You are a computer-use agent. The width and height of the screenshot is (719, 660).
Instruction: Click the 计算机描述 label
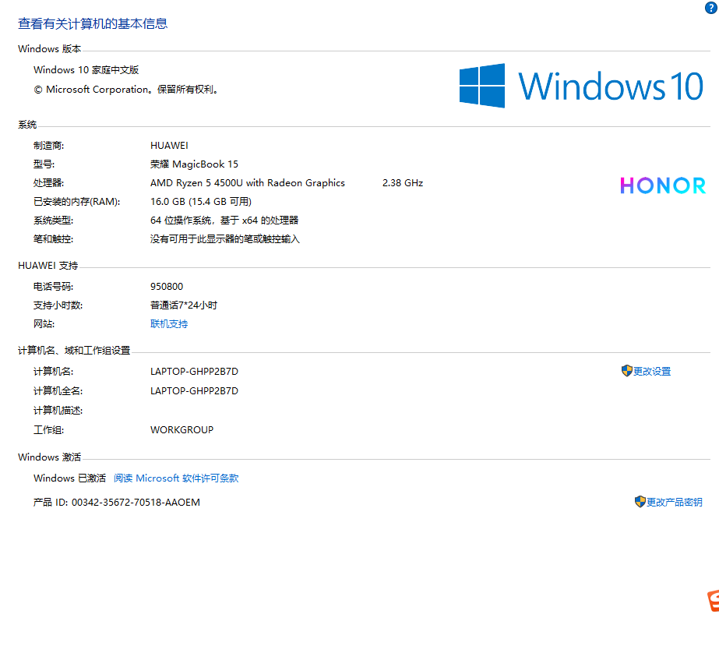(x=58, y=411)
